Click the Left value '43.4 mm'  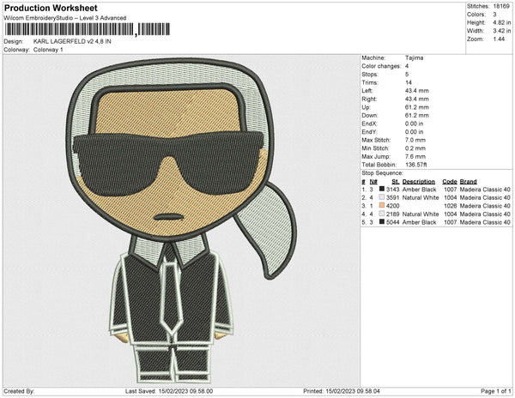coord(417,91)
